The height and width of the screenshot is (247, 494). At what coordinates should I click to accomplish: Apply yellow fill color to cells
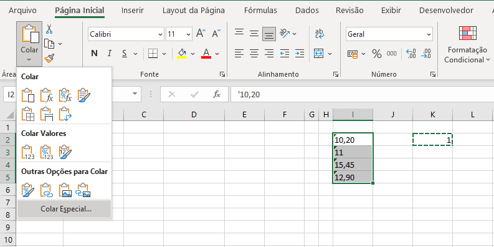coord(182,53)
